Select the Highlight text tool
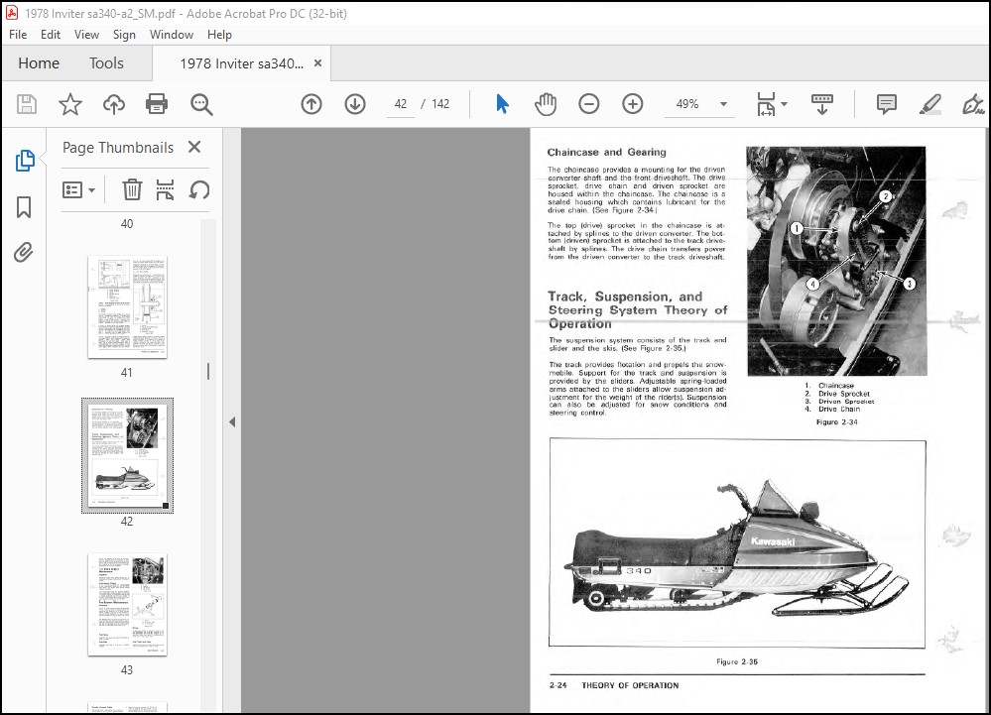This screenshot has width=991, height=715. (929, 104)
